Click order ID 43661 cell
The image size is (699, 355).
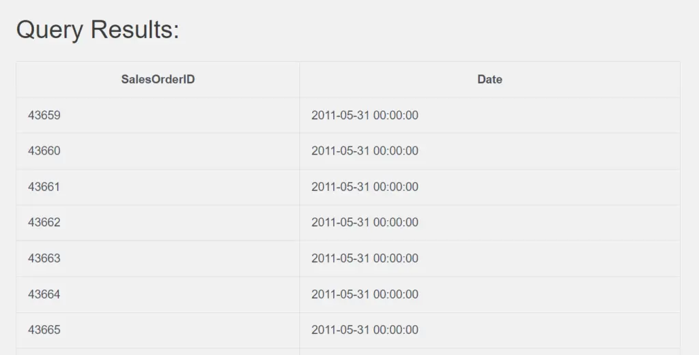[x=158, y=187]
